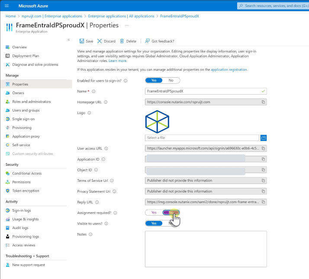Image resolution: width=309 pixels, height=279 pixels.
Task: Click the Got feedback? button
Action: [160, 41]
